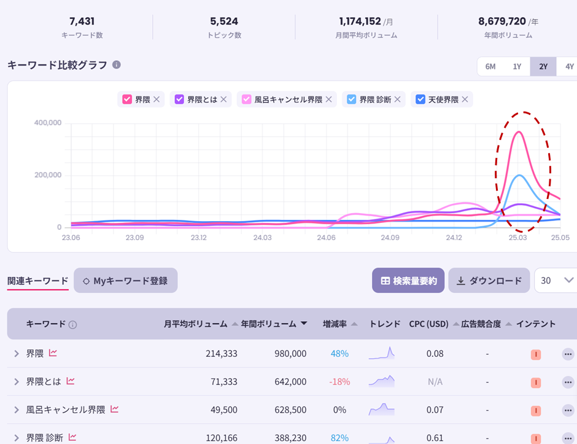Viewport: 577px width, 444px height.
Task: Click the 検索量要約 button
Action: [x=408, y=281]
